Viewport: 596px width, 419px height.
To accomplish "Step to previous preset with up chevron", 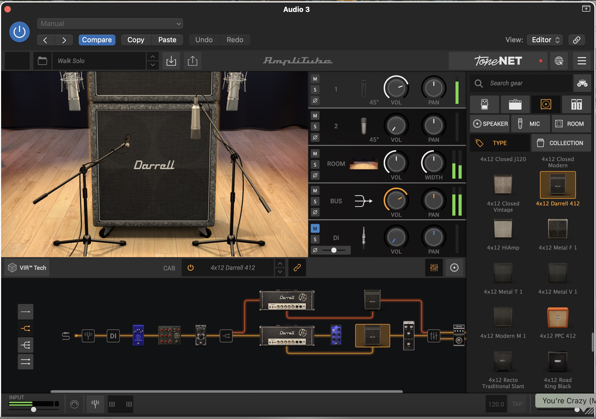I will (153, 57).
